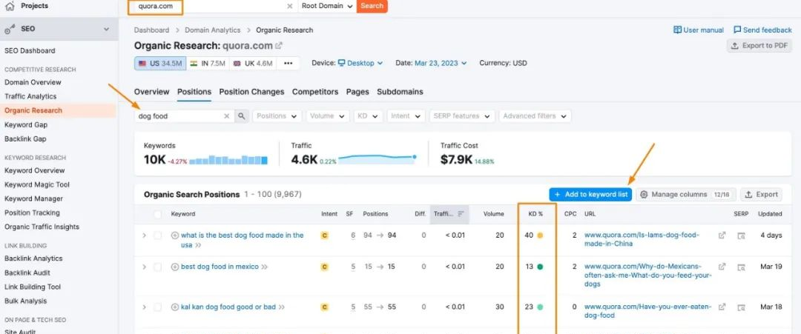Image resolution: width=801 pixels, height=334 pixels.
Task: Open the Intent filter dropdown
Action: coord(406,116)
